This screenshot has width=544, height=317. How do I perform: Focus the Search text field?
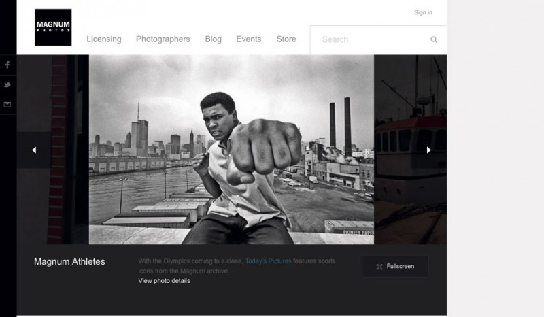371,40
